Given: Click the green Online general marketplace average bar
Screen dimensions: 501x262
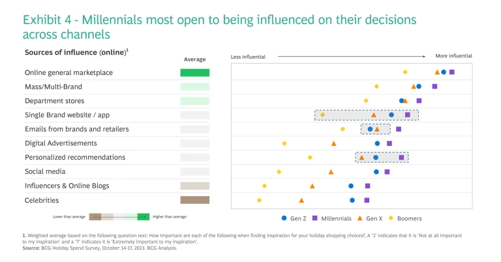Looking at the screenshot, I should (195, 72).
